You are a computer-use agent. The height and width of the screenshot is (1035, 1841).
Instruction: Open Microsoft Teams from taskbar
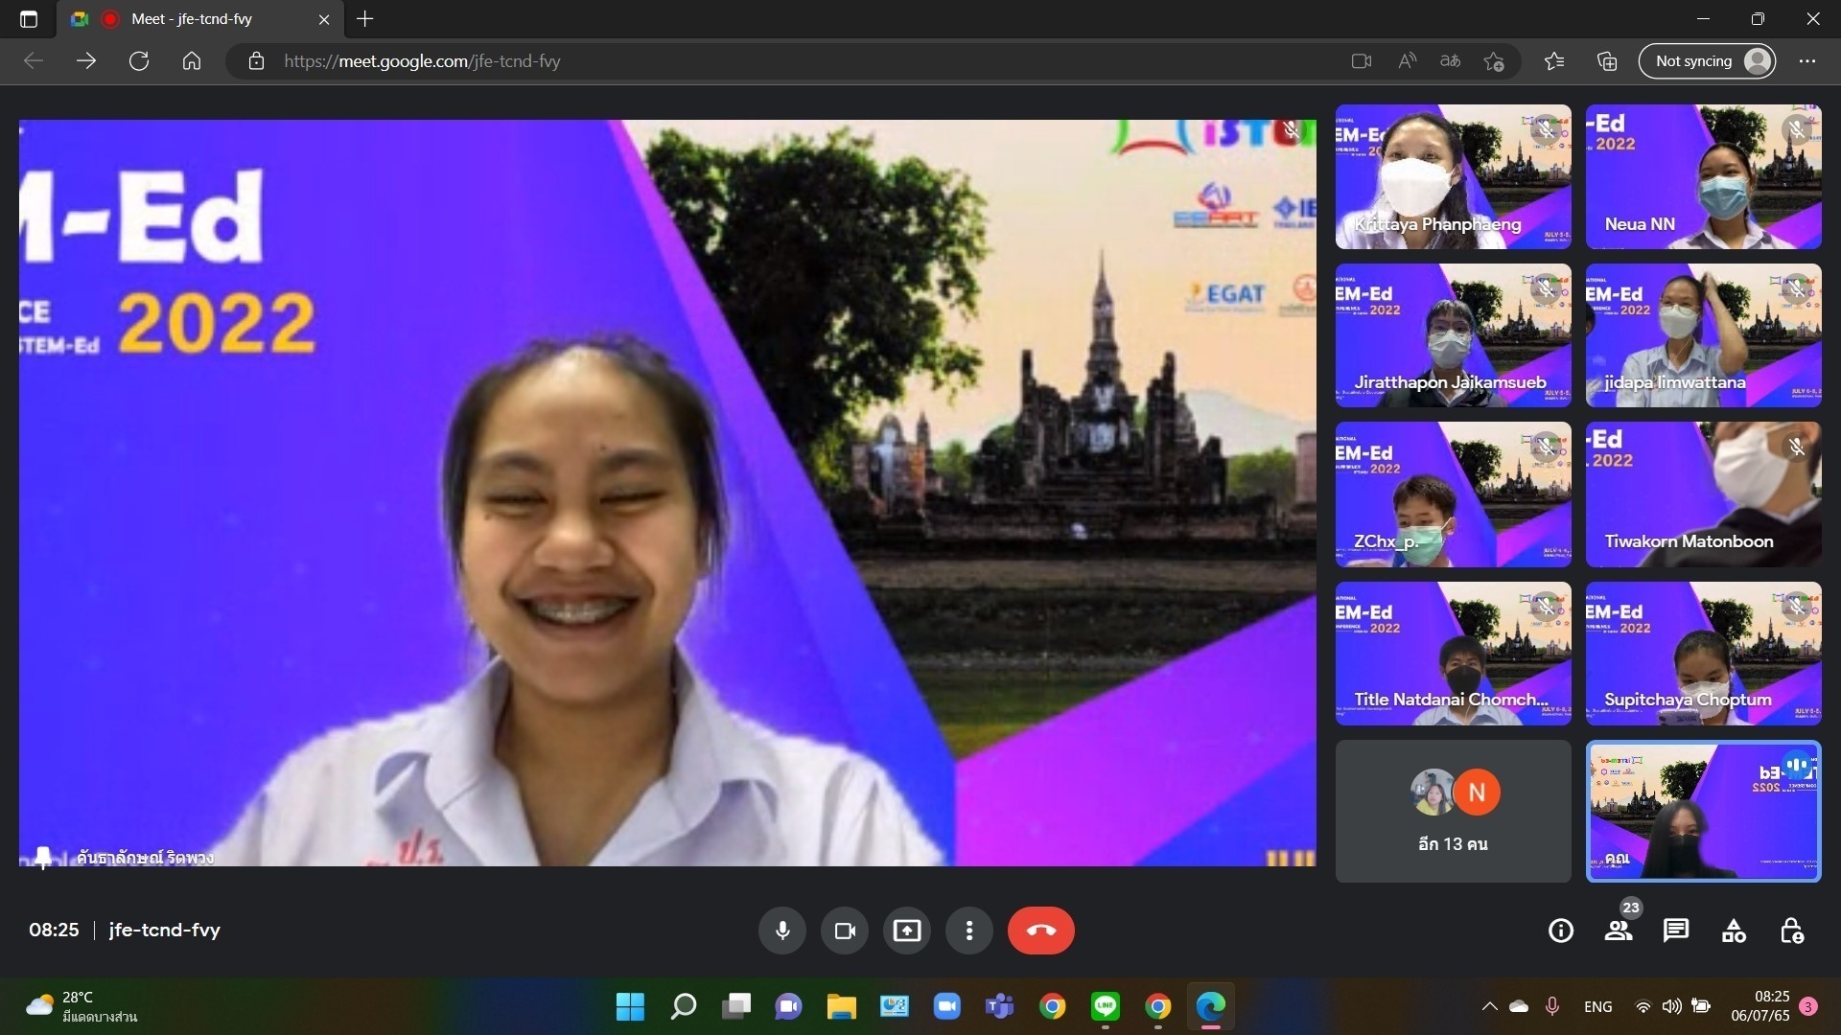click(x=999, y=1006)
